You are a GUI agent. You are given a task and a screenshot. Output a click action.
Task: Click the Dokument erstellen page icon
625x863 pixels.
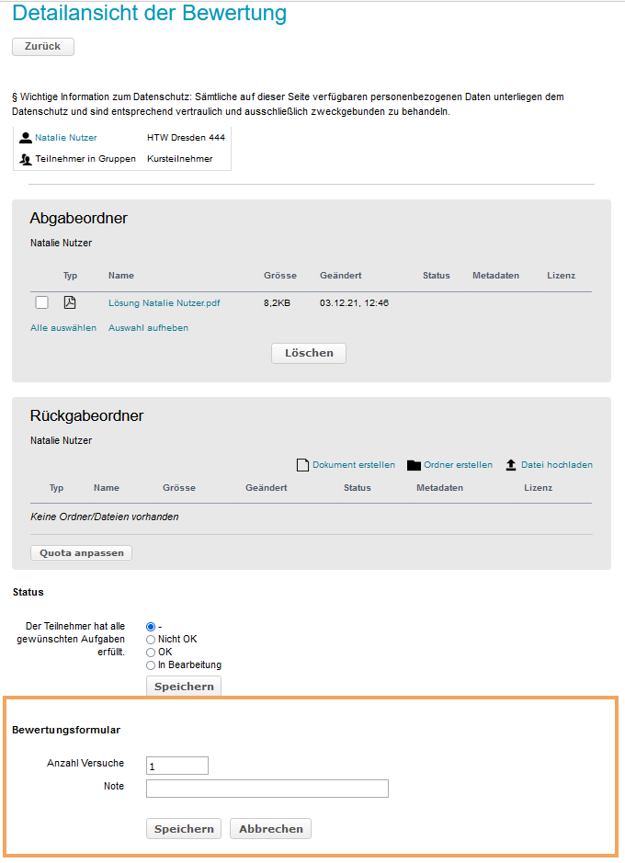click(302, 465)
